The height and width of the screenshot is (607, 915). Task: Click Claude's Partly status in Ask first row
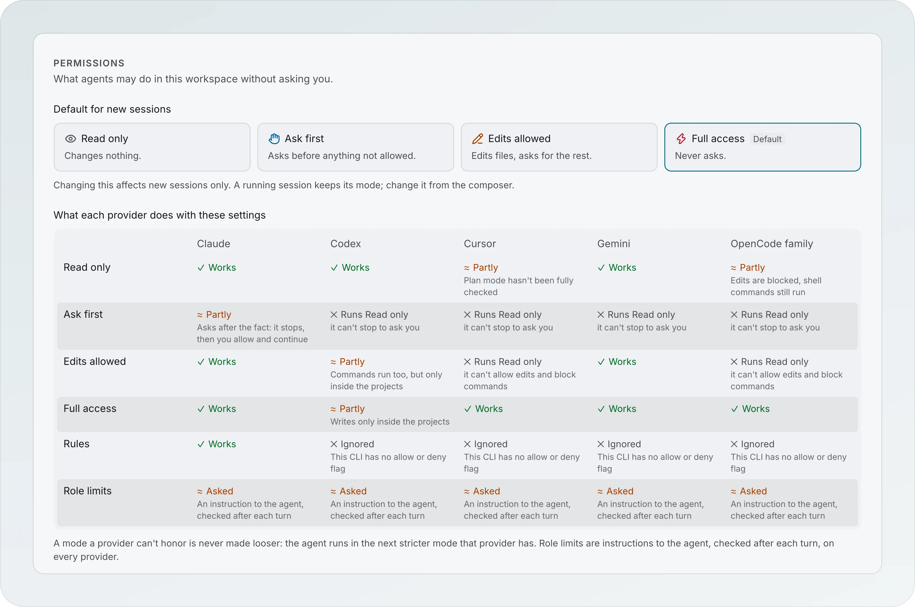pos(214,314)
